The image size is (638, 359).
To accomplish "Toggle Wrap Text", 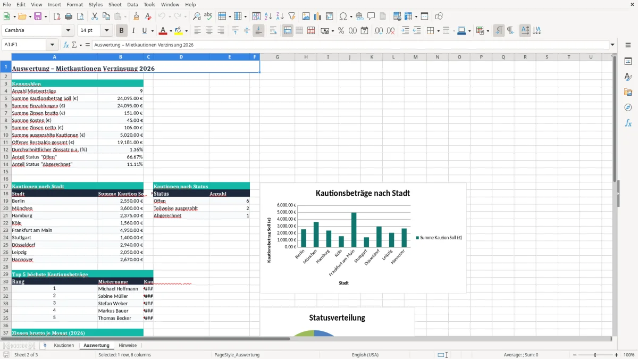I will click(x=273, y=31).
